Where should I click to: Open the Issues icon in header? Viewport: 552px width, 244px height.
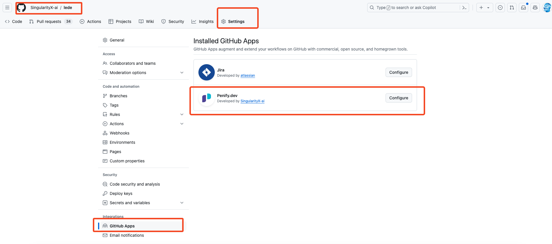(x=500, y=8)
